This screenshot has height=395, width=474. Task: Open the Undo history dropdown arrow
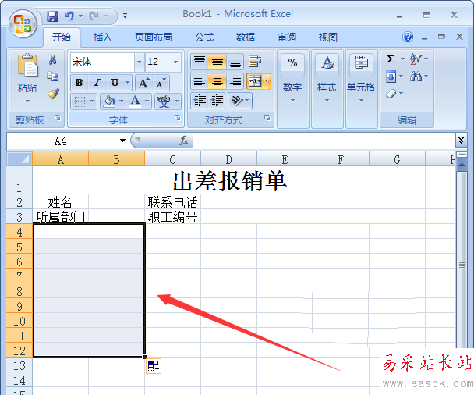pos(80,16)
